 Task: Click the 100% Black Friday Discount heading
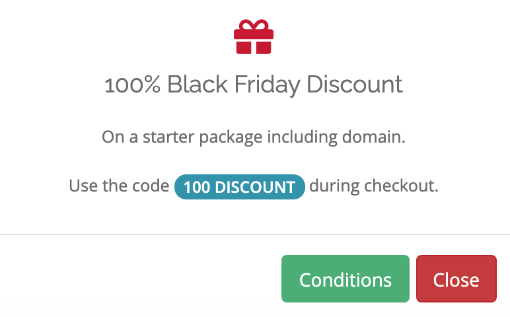pyautogui.click(x=254, y=85)
